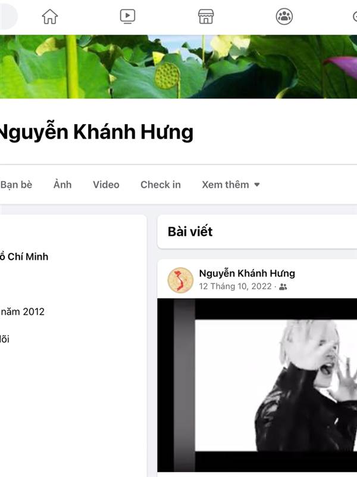
Task: Switch to the Ảnh tab
Action: (62, 185)
